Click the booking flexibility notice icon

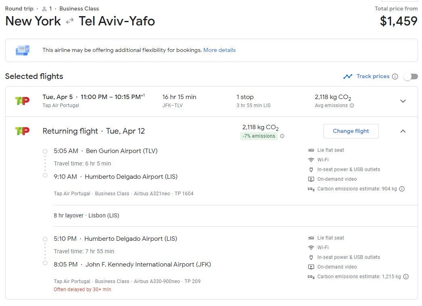click(23, 50)
